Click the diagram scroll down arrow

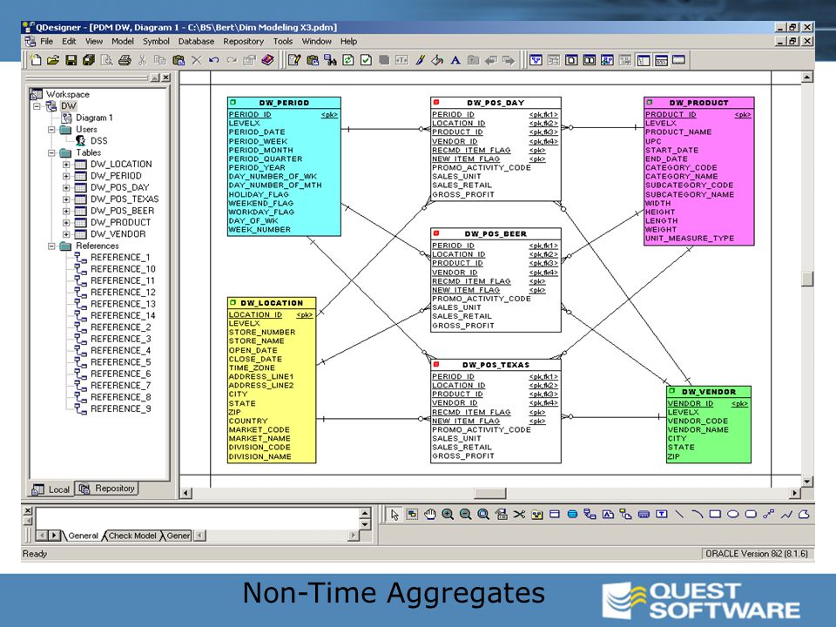(x=807, y=482)
